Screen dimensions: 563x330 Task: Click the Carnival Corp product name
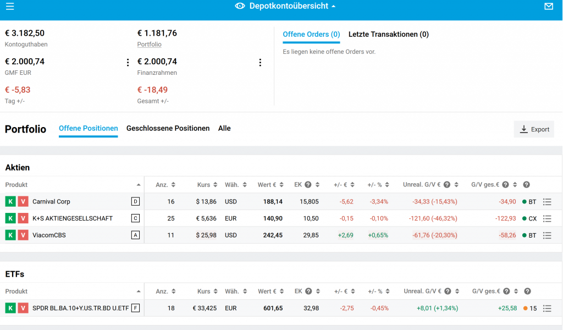(51, 202)
